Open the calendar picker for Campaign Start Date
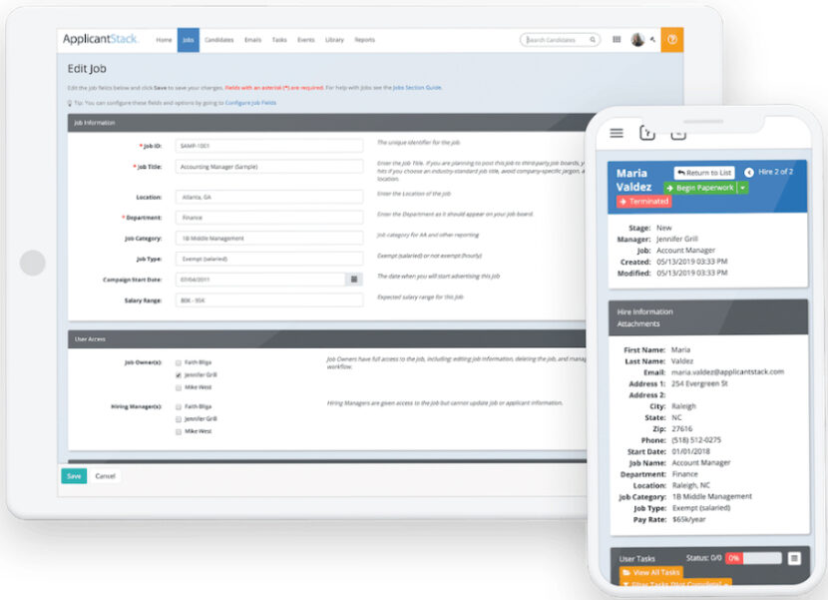Screen dimensions: 828x600 point(354,280)
